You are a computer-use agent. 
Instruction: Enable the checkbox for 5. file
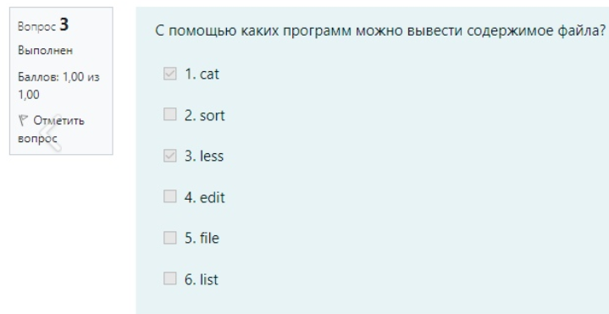coord(169,238)
